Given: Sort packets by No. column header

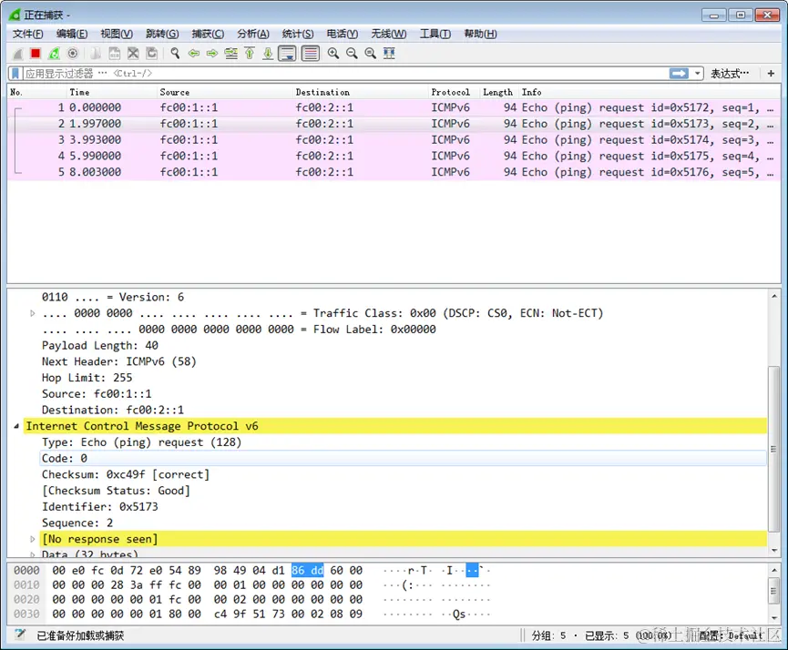Looking at the screenshot, I should [x=37, y=93].
